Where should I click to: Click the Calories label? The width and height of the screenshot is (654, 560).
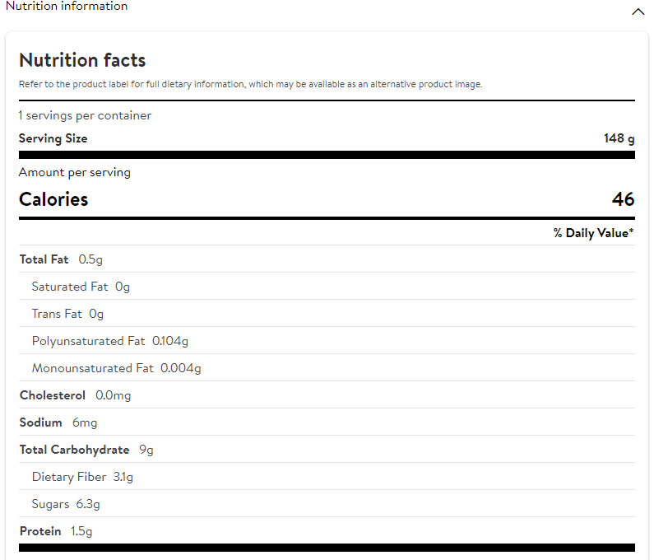coord(53,199)
